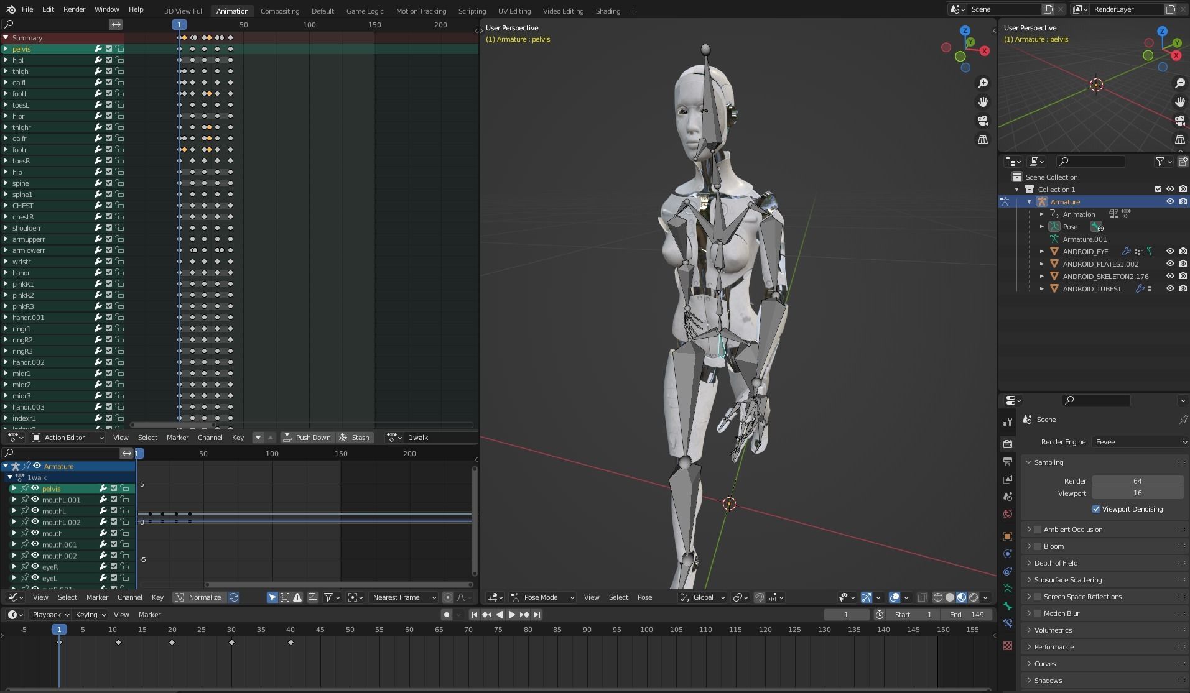Screen dimensions: 1190x693
Task: Select wireframe shading mode icon
Action: point(937,597)
